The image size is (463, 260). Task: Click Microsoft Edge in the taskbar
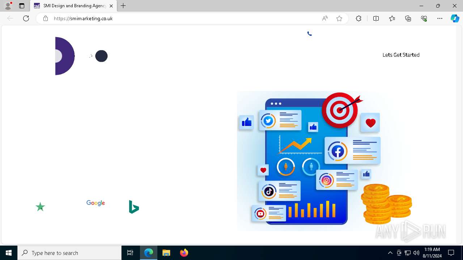click(x=149, y=253)
